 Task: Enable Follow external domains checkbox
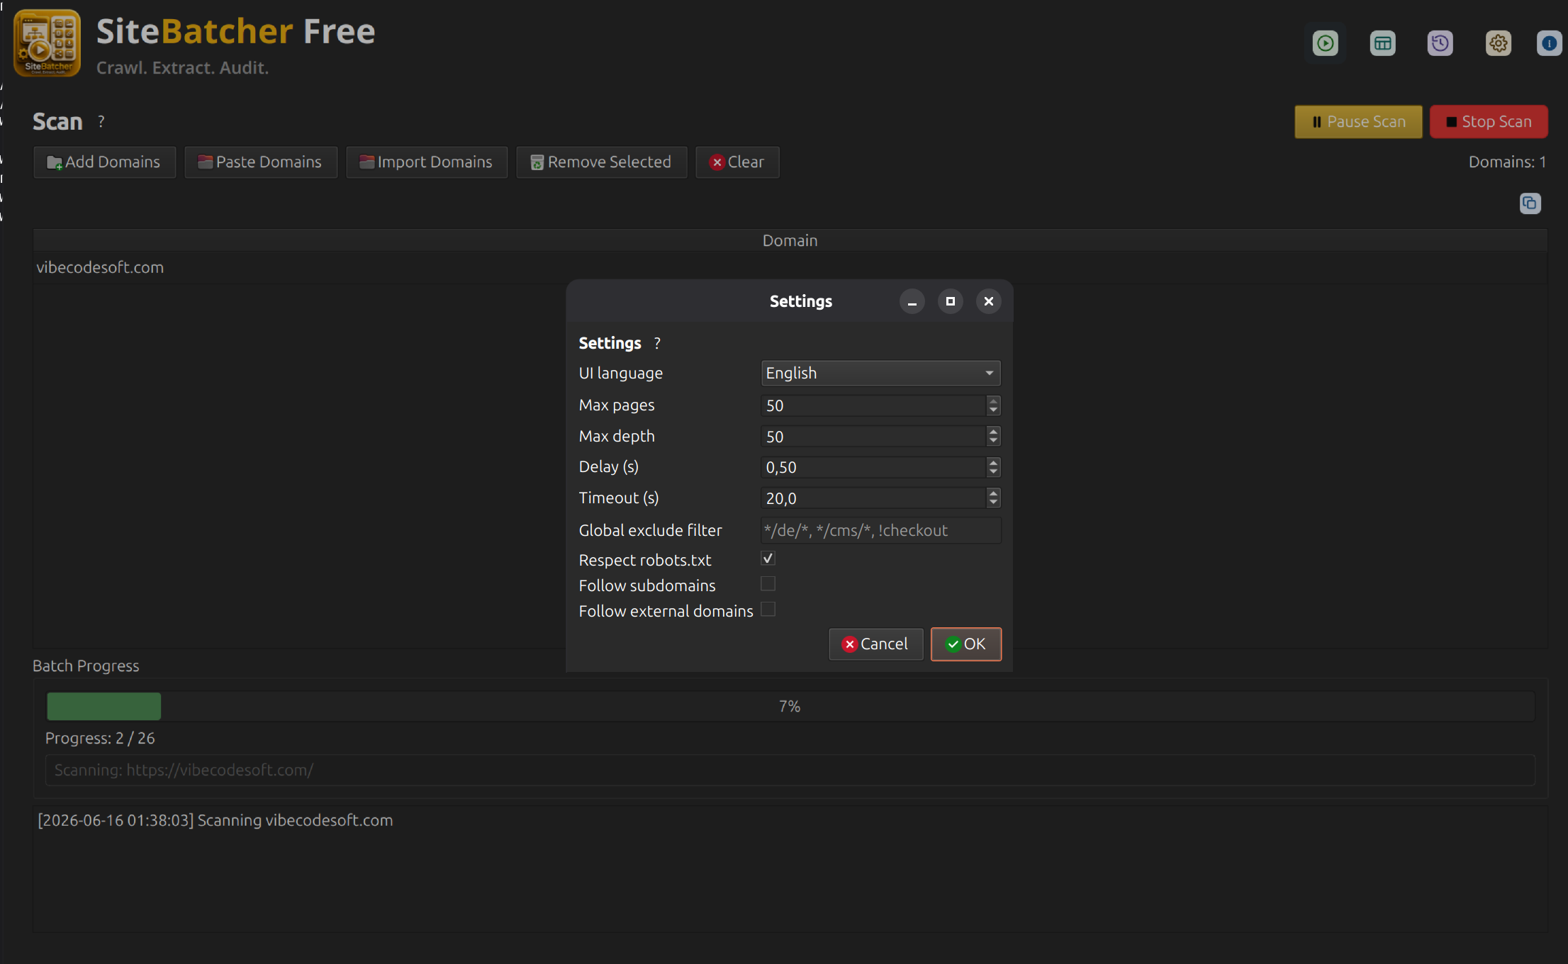tap(768, 610)
